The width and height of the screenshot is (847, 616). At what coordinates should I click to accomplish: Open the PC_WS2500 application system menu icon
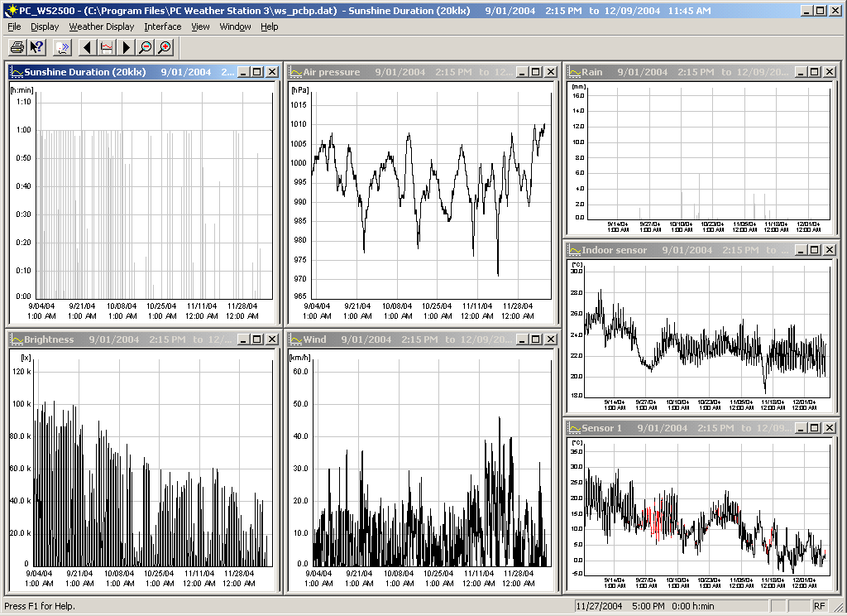(10, 10)
